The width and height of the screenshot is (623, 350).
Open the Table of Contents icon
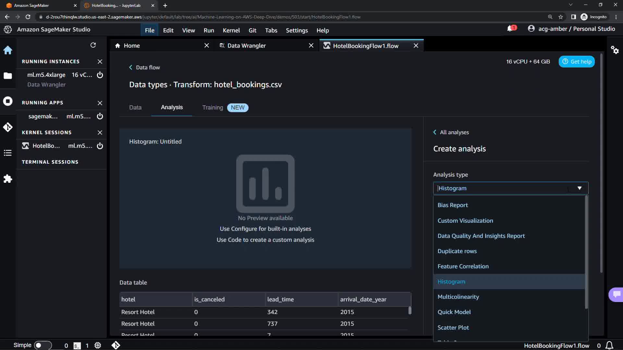click(8, 153)
